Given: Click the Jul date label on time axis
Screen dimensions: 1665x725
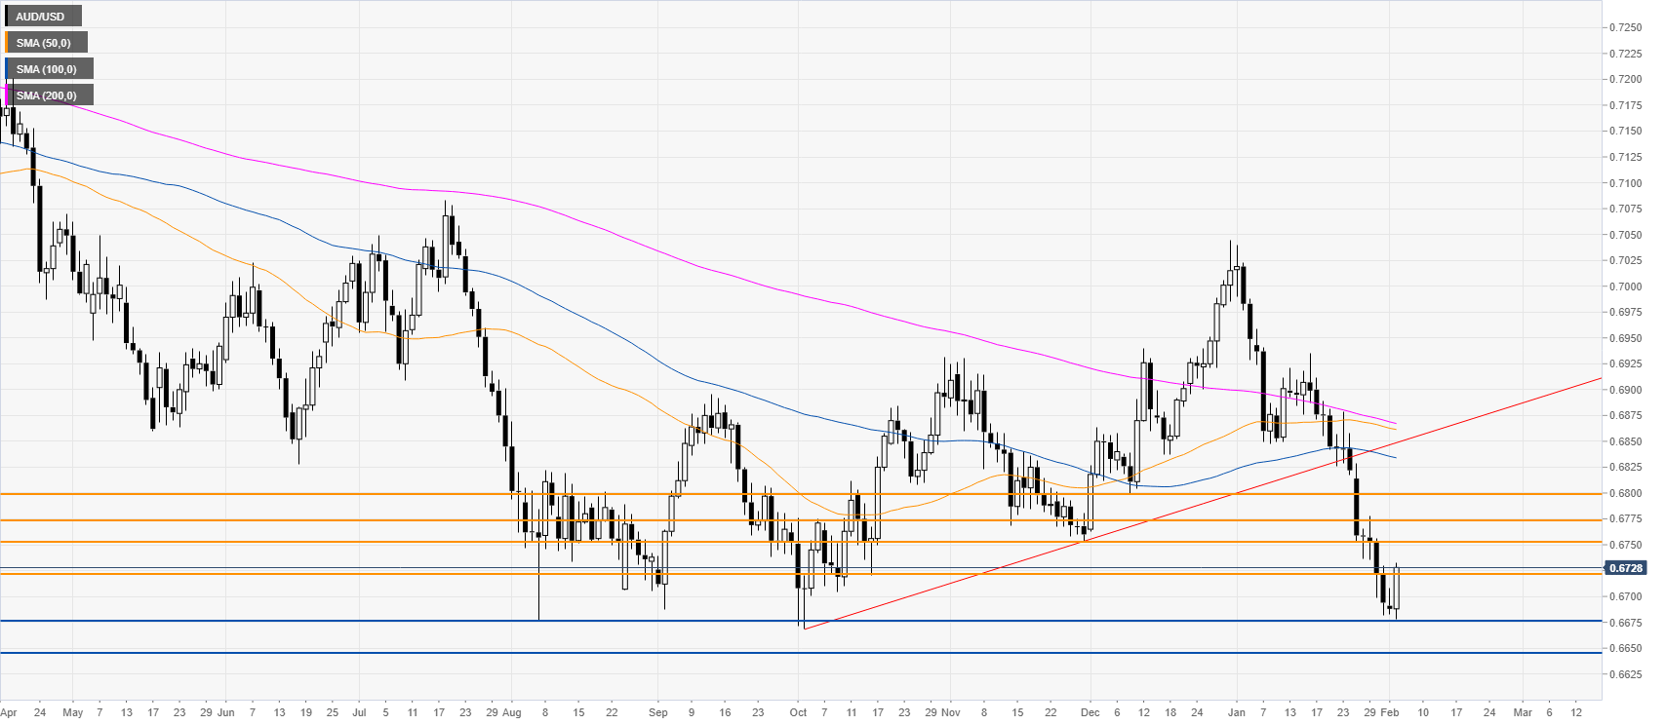Looking at the screenshot, I should point(359,712).
